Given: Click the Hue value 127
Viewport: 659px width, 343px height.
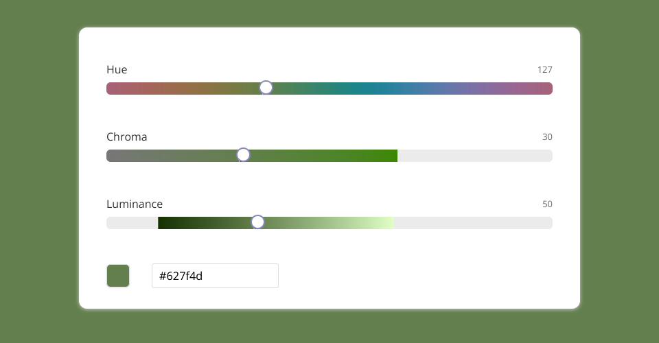Looking at the screenshot, I should tap(544, 70).
